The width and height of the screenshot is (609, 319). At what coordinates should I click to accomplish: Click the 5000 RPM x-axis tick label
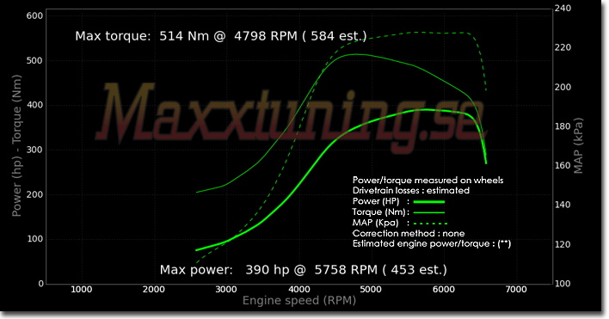coord(371,290)
